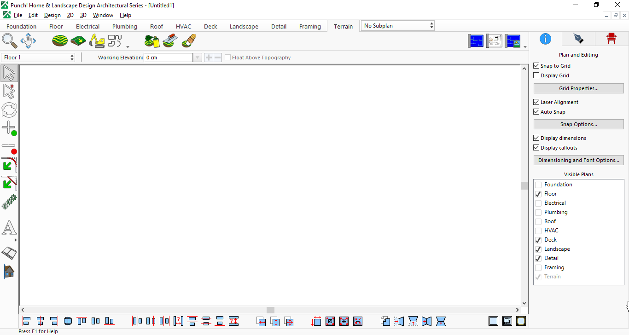Click the Working Elevation input field

(x=168, y=58)
